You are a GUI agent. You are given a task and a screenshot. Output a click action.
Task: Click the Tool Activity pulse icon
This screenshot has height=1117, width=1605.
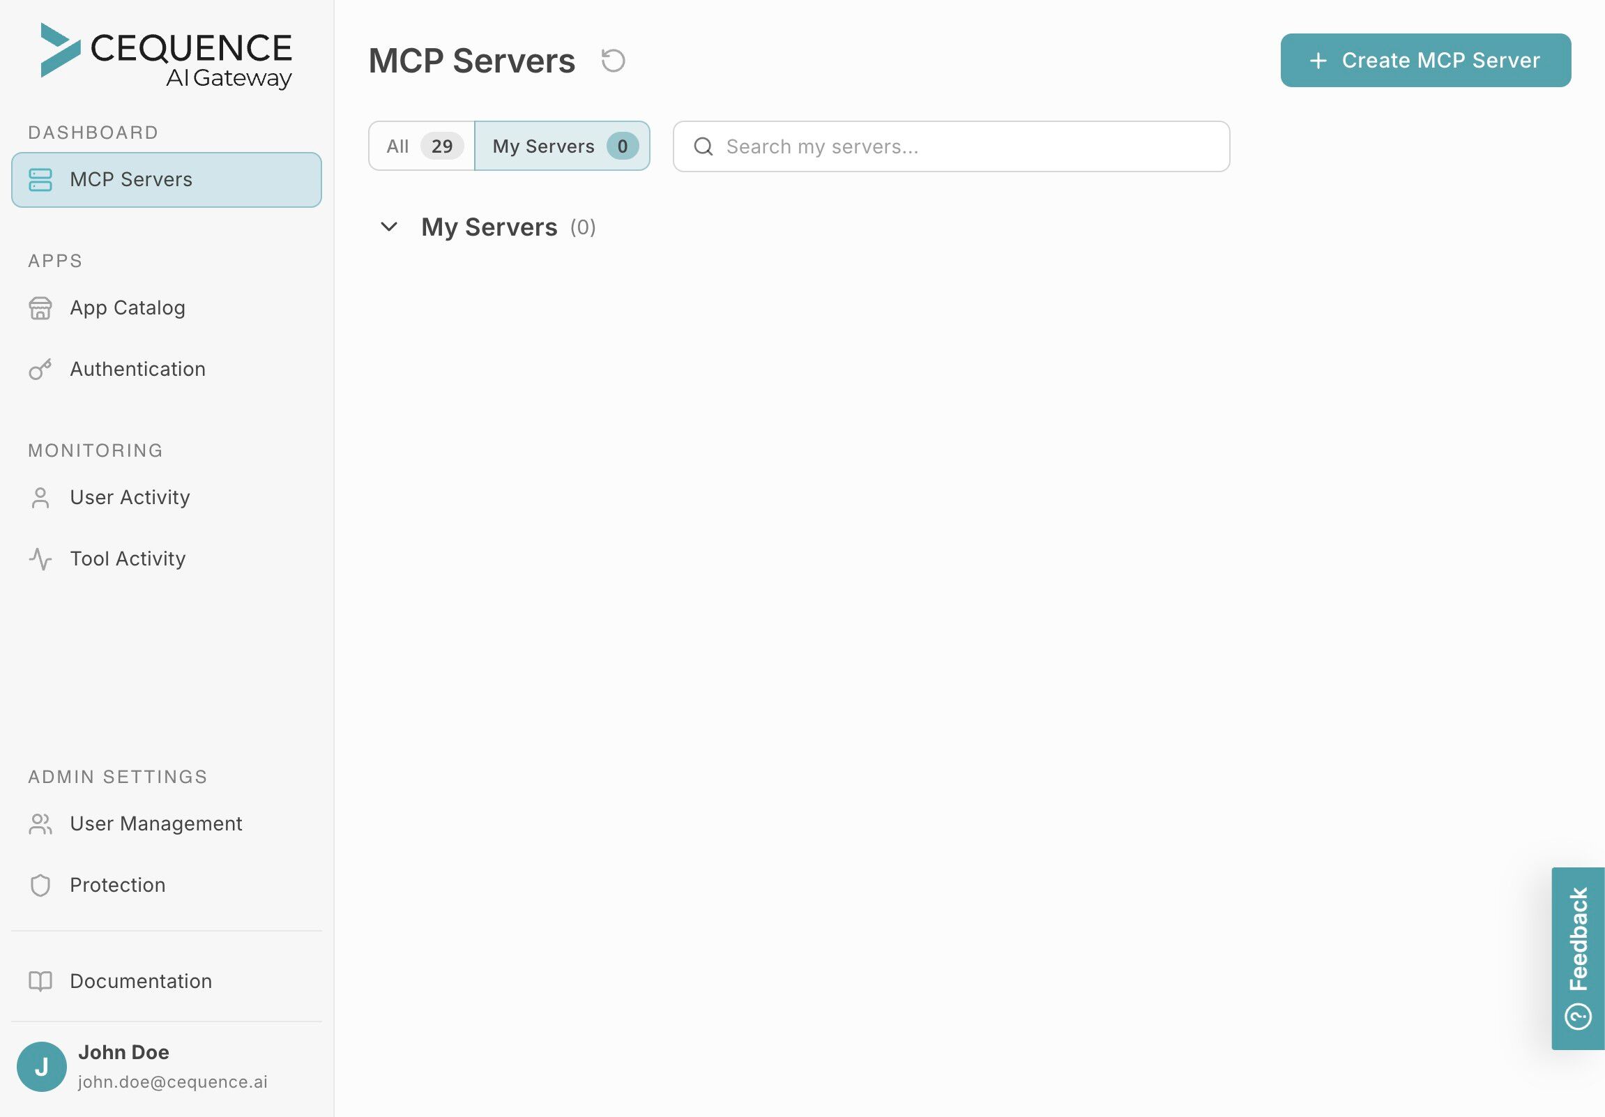(40, 559)
